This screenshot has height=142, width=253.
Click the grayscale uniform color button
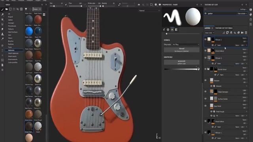coord(182,62)
